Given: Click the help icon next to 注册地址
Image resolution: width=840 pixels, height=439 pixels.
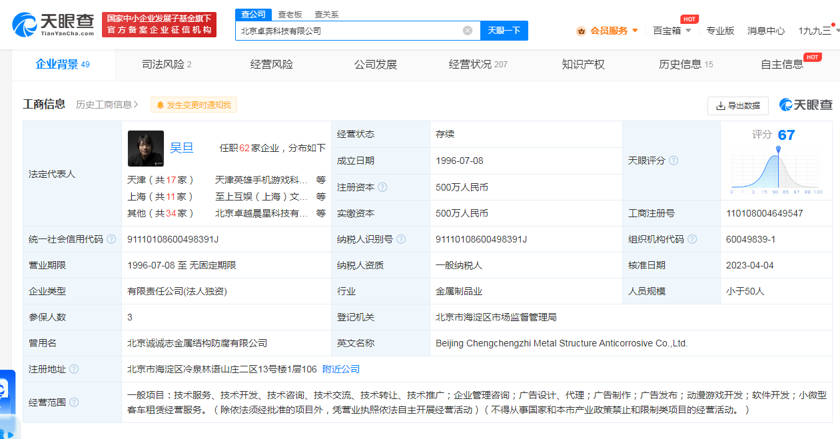Looking at the screenshot, I should [x=74, y=369].
